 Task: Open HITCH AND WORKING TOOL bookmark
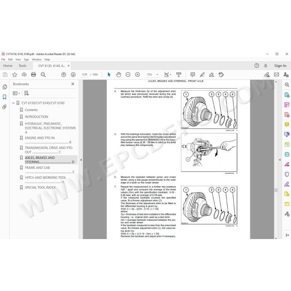[45, 180]
